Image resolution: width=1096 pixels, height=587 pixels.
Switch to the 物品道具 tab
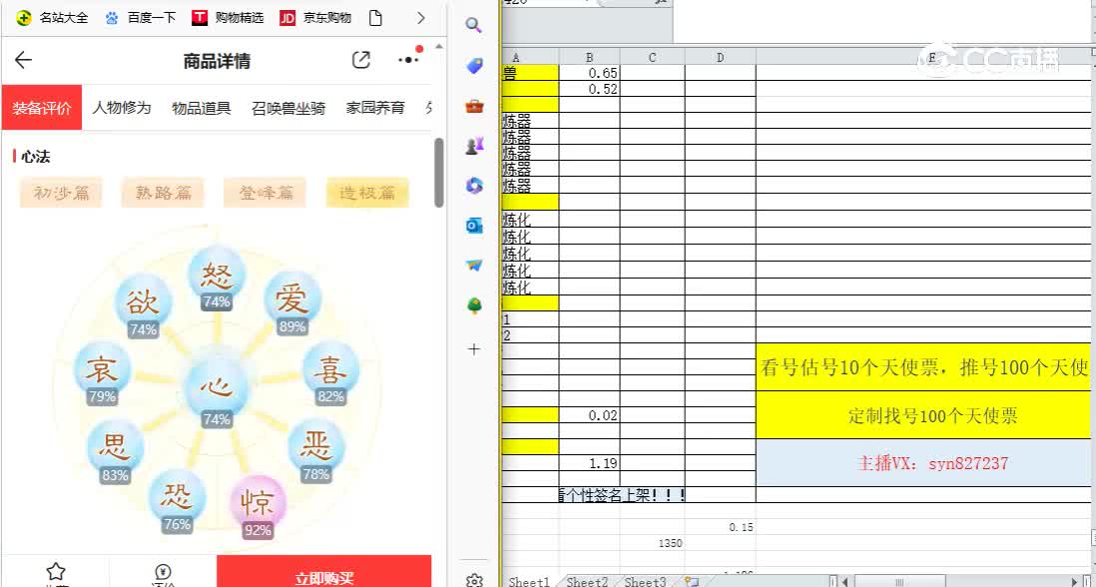[x=202, y=108]
